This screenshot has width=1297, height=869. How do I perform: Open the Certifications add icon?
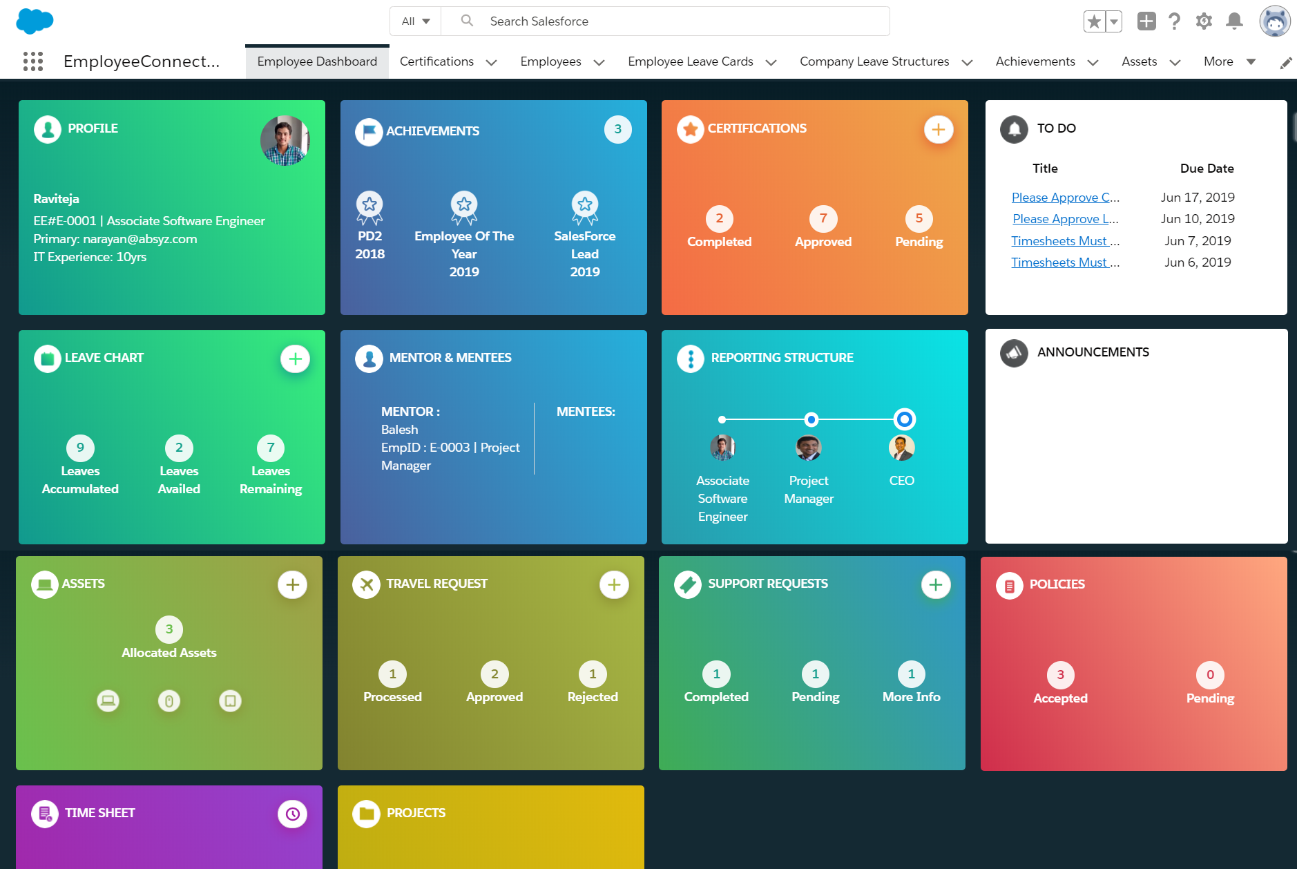[938, 129]
